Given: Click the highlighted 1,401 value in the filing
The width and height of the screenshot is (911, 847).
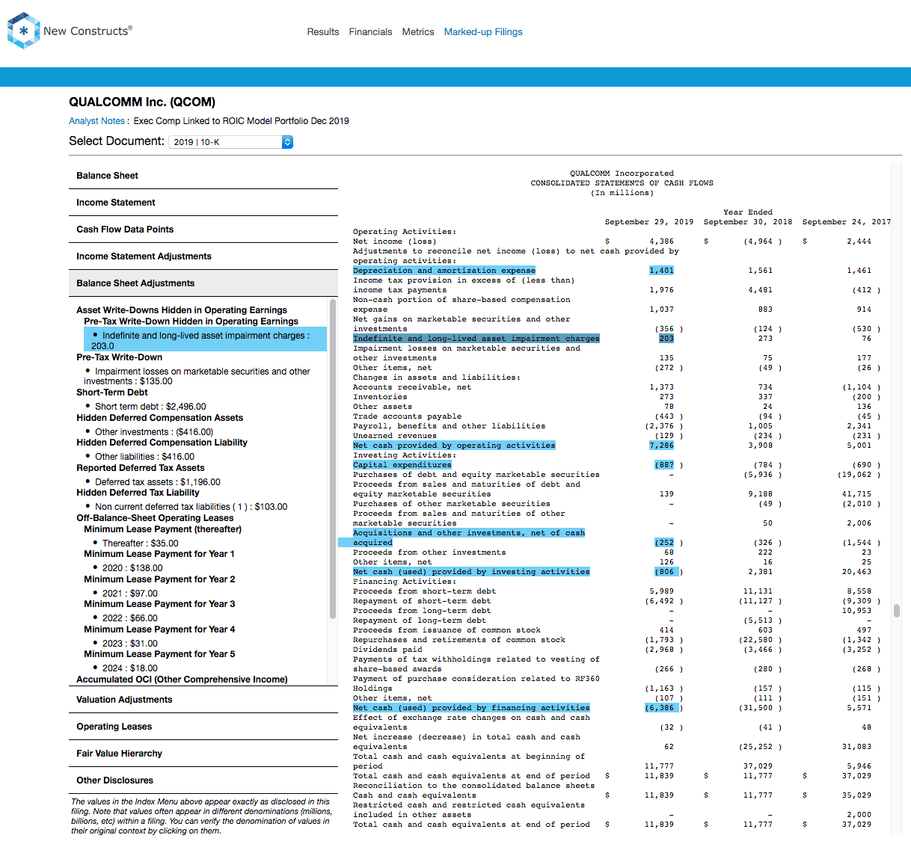Looking at the screenshot, I should (661, 271).
